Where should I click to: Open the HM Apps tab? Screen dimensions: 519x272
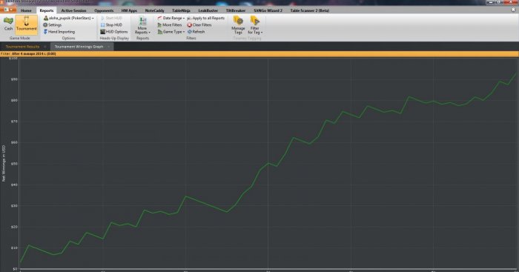click(129, 10)
